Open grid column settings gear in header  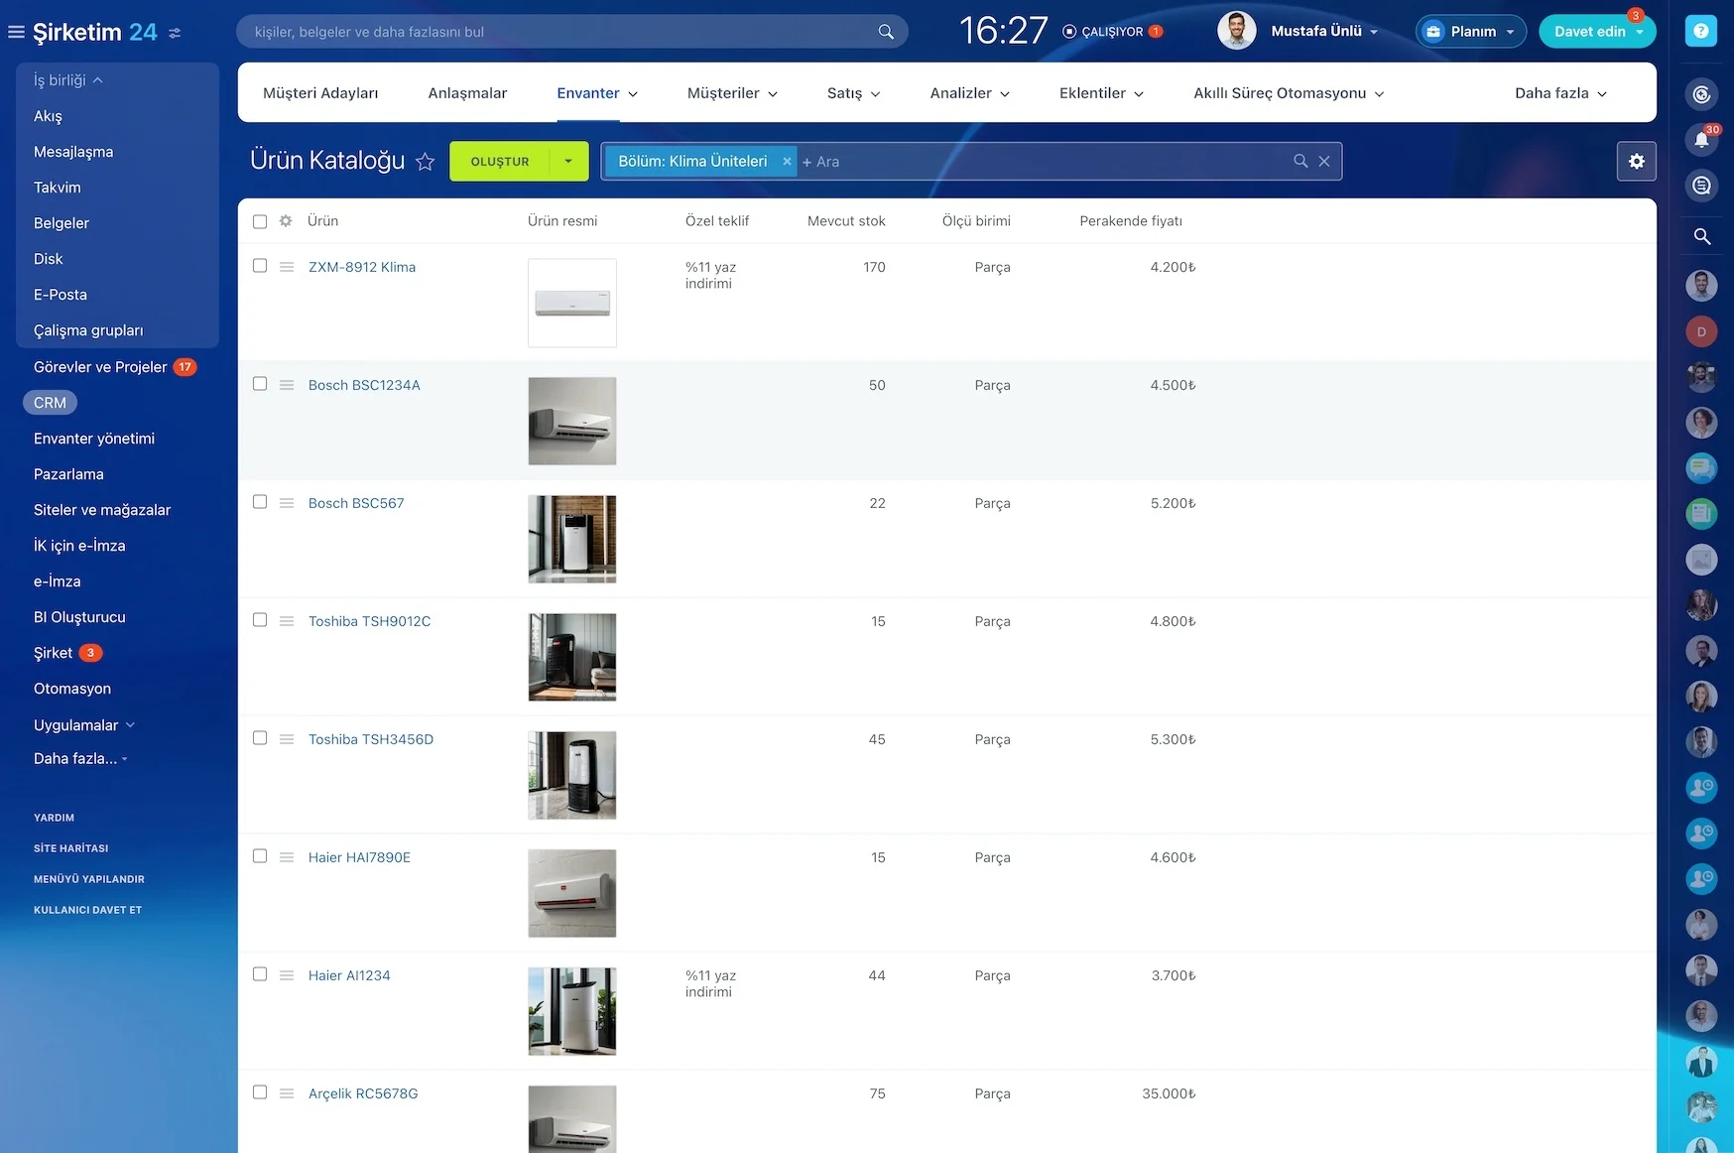286,221
